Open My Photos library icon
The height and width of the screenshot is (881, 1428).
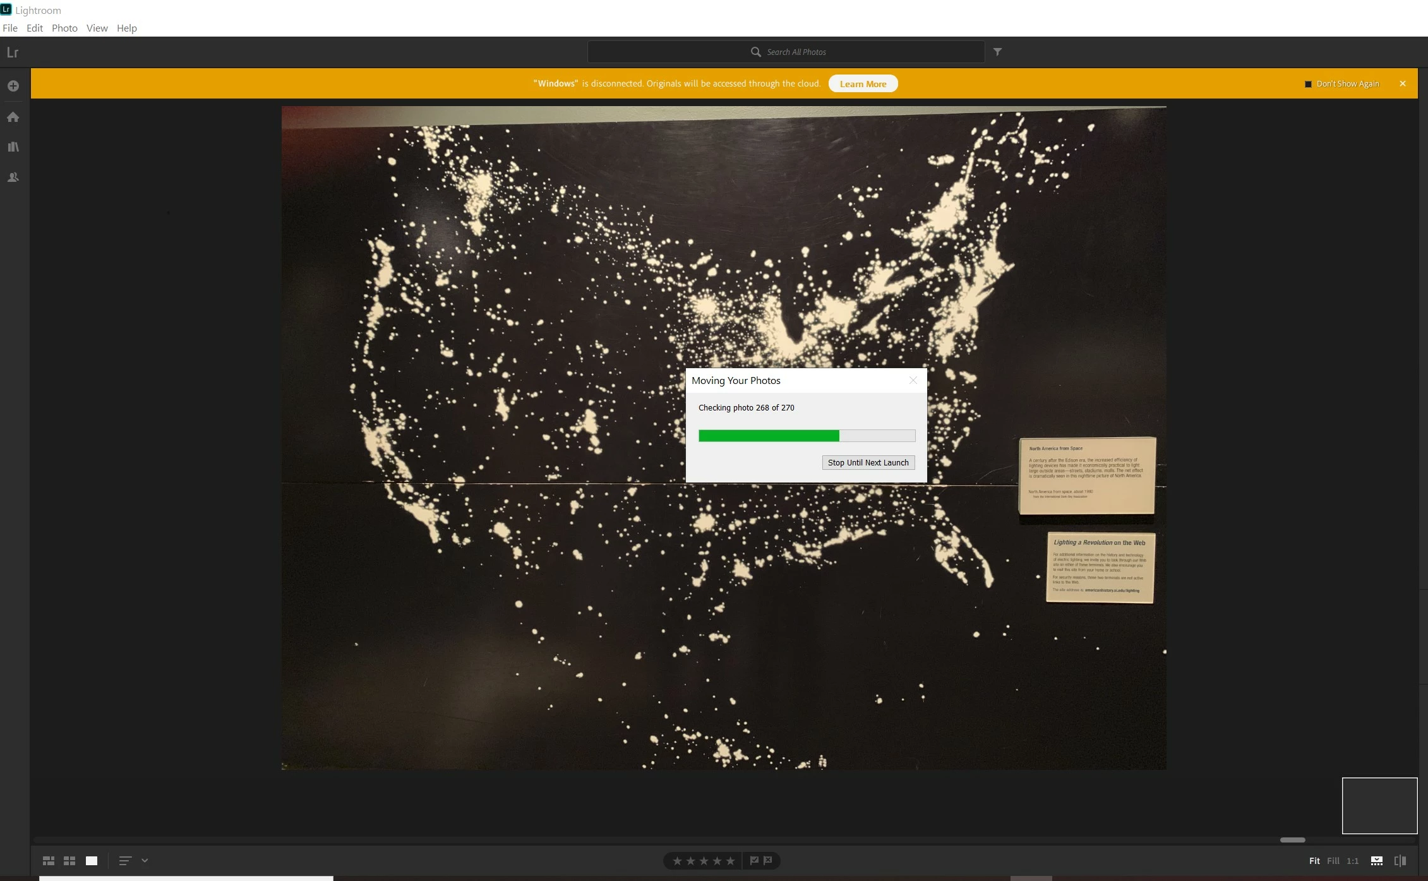13,147
